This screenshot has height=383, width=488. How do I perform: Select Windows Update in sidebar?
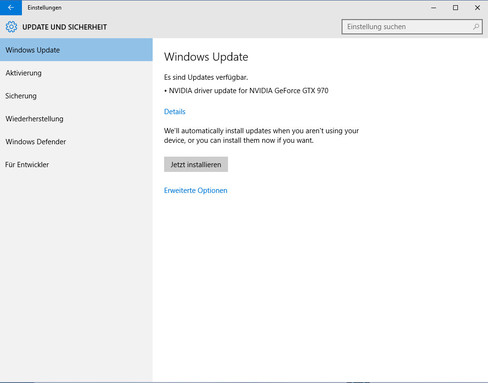pos(76,50)
